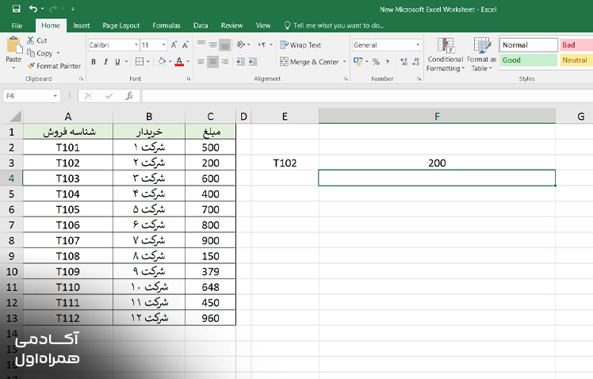Click Merge & Center button
This screenshot has width=593, height=379.
pyautogui.click(x=309, y=61)
